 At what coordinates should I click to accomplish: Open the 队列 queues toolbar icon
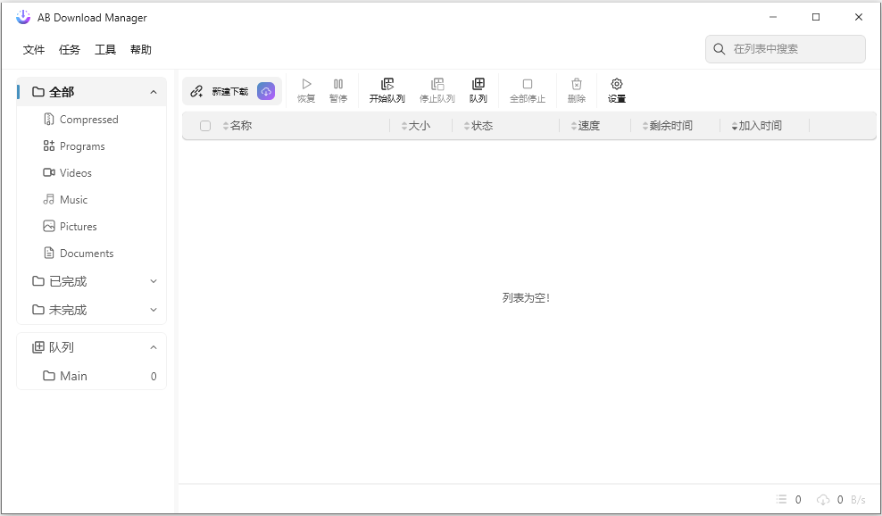coord(478,84)
